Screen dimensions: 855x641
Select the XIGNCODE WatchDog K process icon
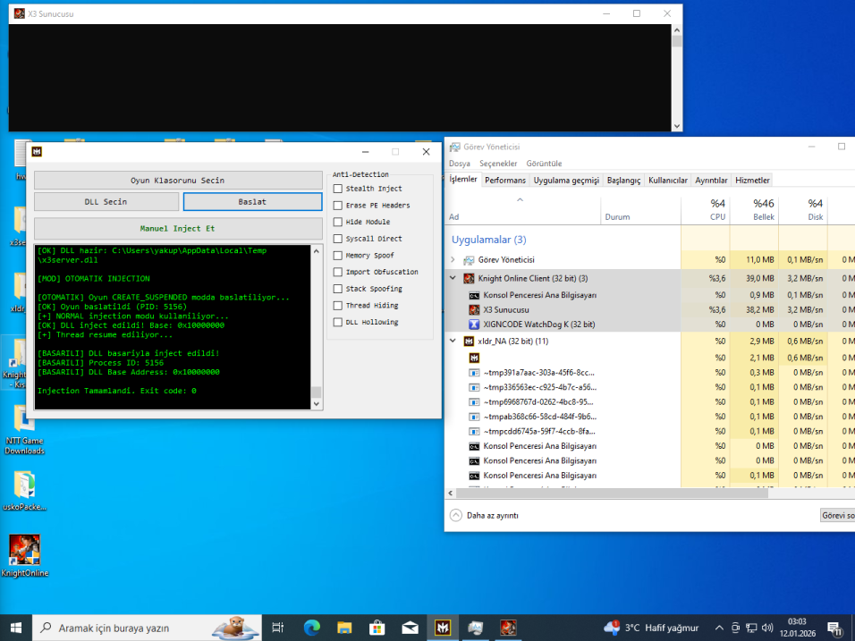coord(474,325)
